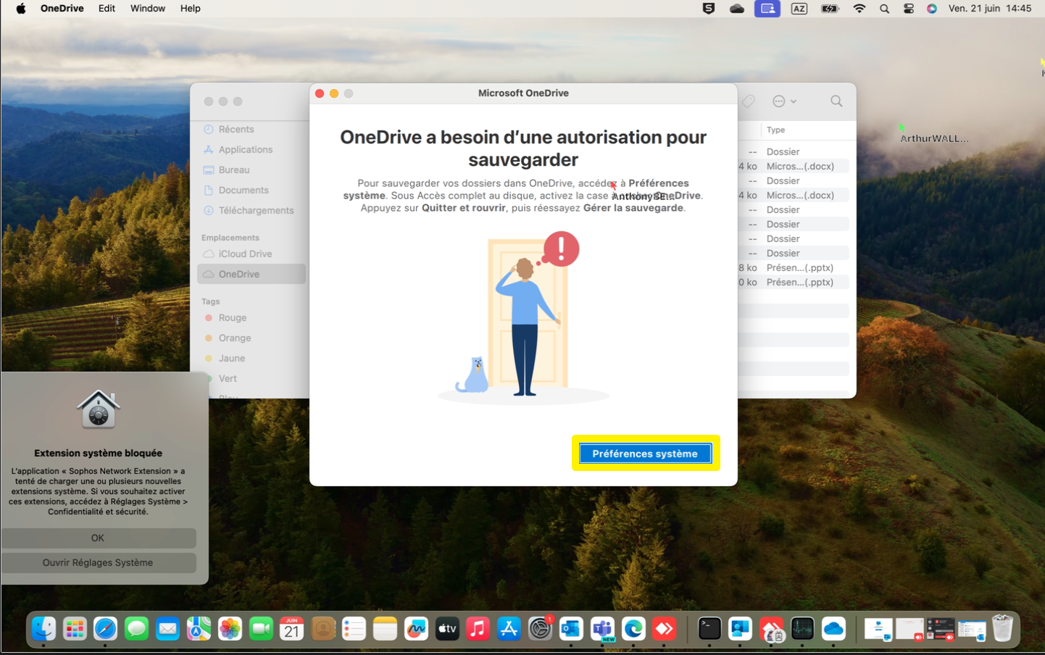Open Calendar showing 21 in the Dock
This screenshot has height=655, width=1045.
coord(291,629)
